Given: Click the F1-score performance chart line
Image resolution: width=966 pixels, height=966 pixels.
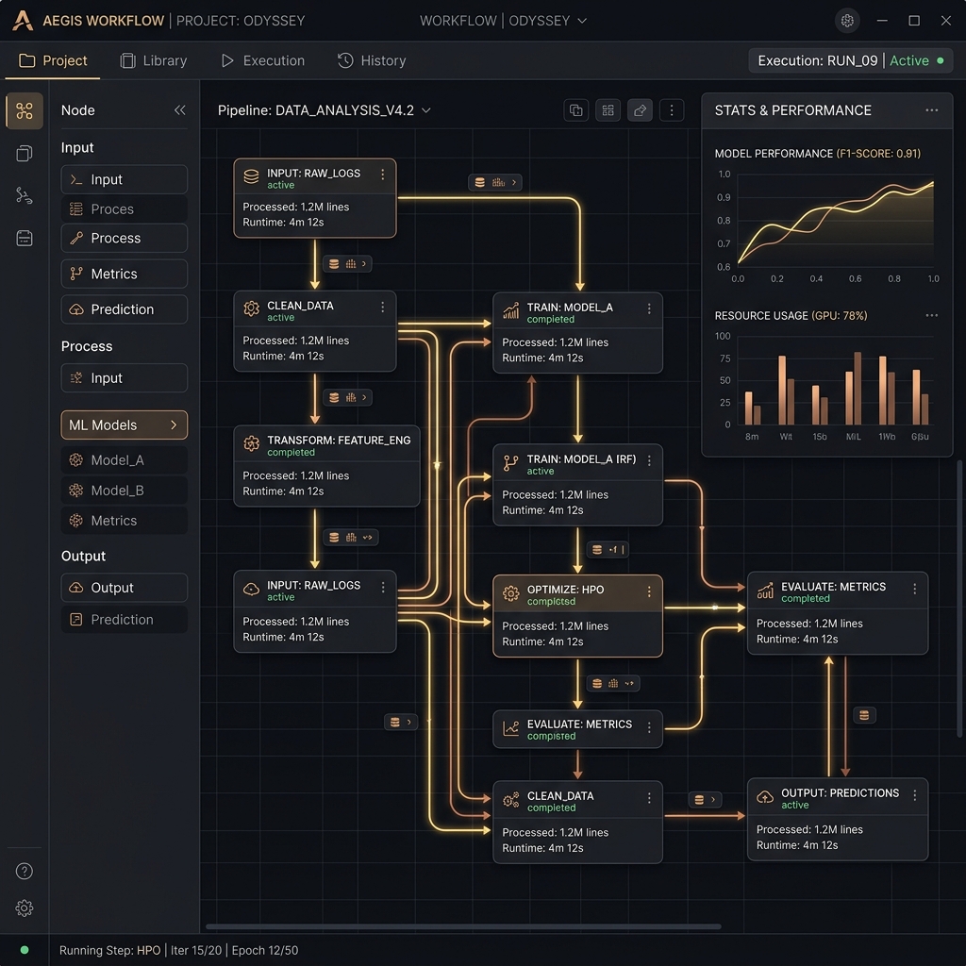Looking at the screenshot, I should pos(836,211).
